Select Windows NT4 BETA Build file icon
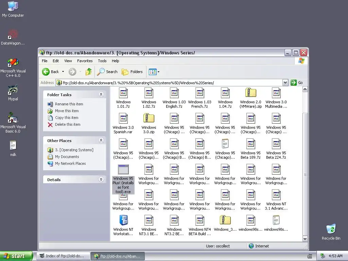Image resolution: width=348 pixels, height=261 pixels. (200, 221)
